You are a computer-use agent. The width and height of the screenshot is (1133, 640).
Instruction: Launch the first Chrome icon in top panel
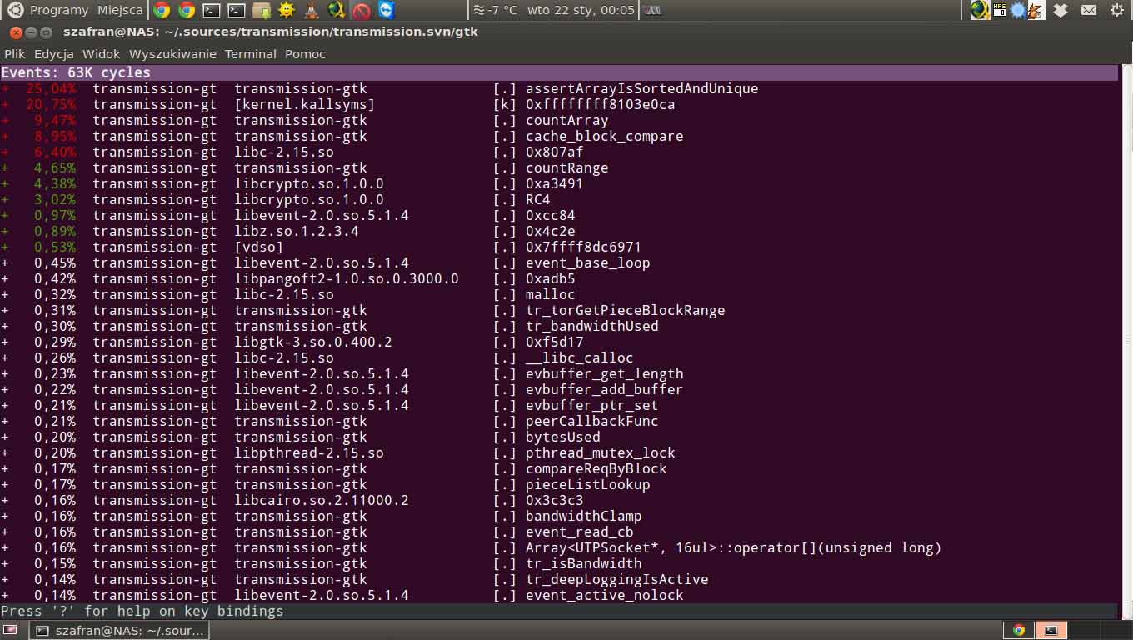coord(162,10)
